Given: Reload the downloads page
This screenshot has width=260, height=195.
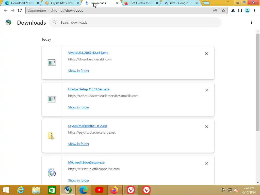Looking at the screenshot, I should coord(20,10).
